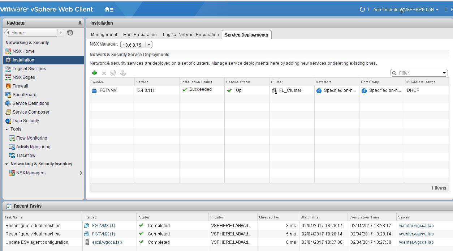Click the Succeeded installation status cell
This screenshot has width=453, height=251.
click(x=202, y=90)
